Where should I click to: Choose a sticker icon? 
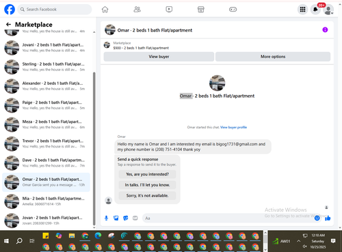pos(126,218)
